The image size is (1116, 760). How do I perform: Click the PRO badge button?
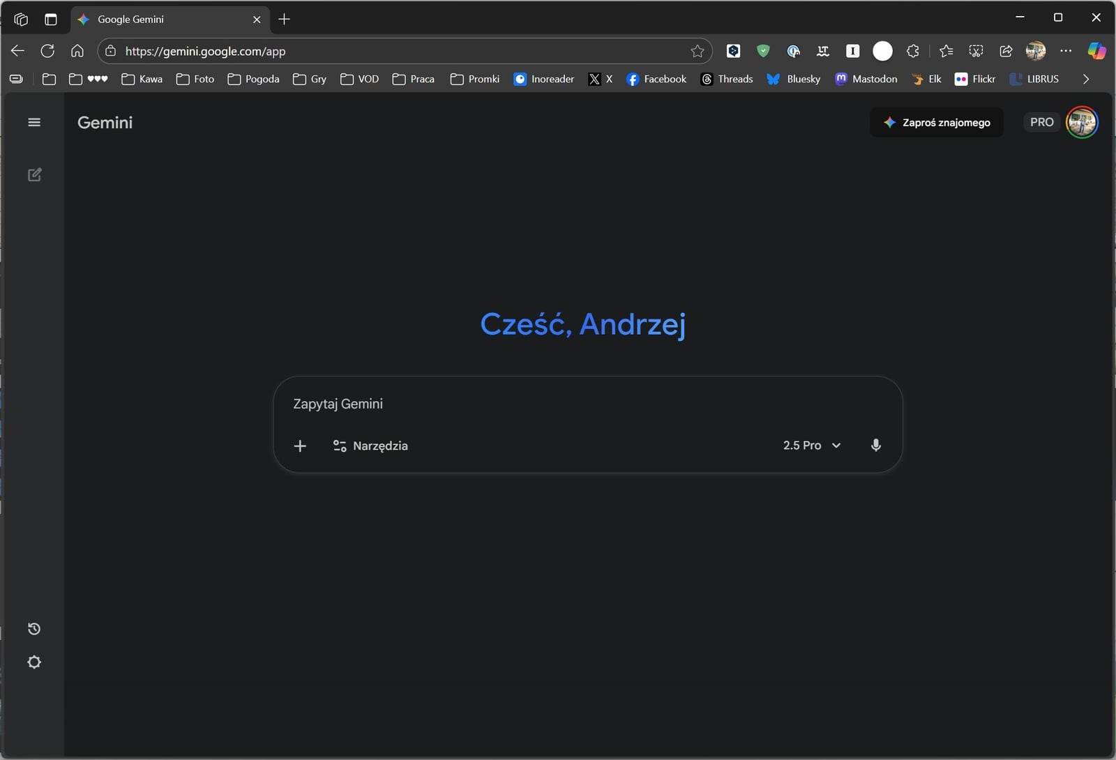click(1041, 123)
